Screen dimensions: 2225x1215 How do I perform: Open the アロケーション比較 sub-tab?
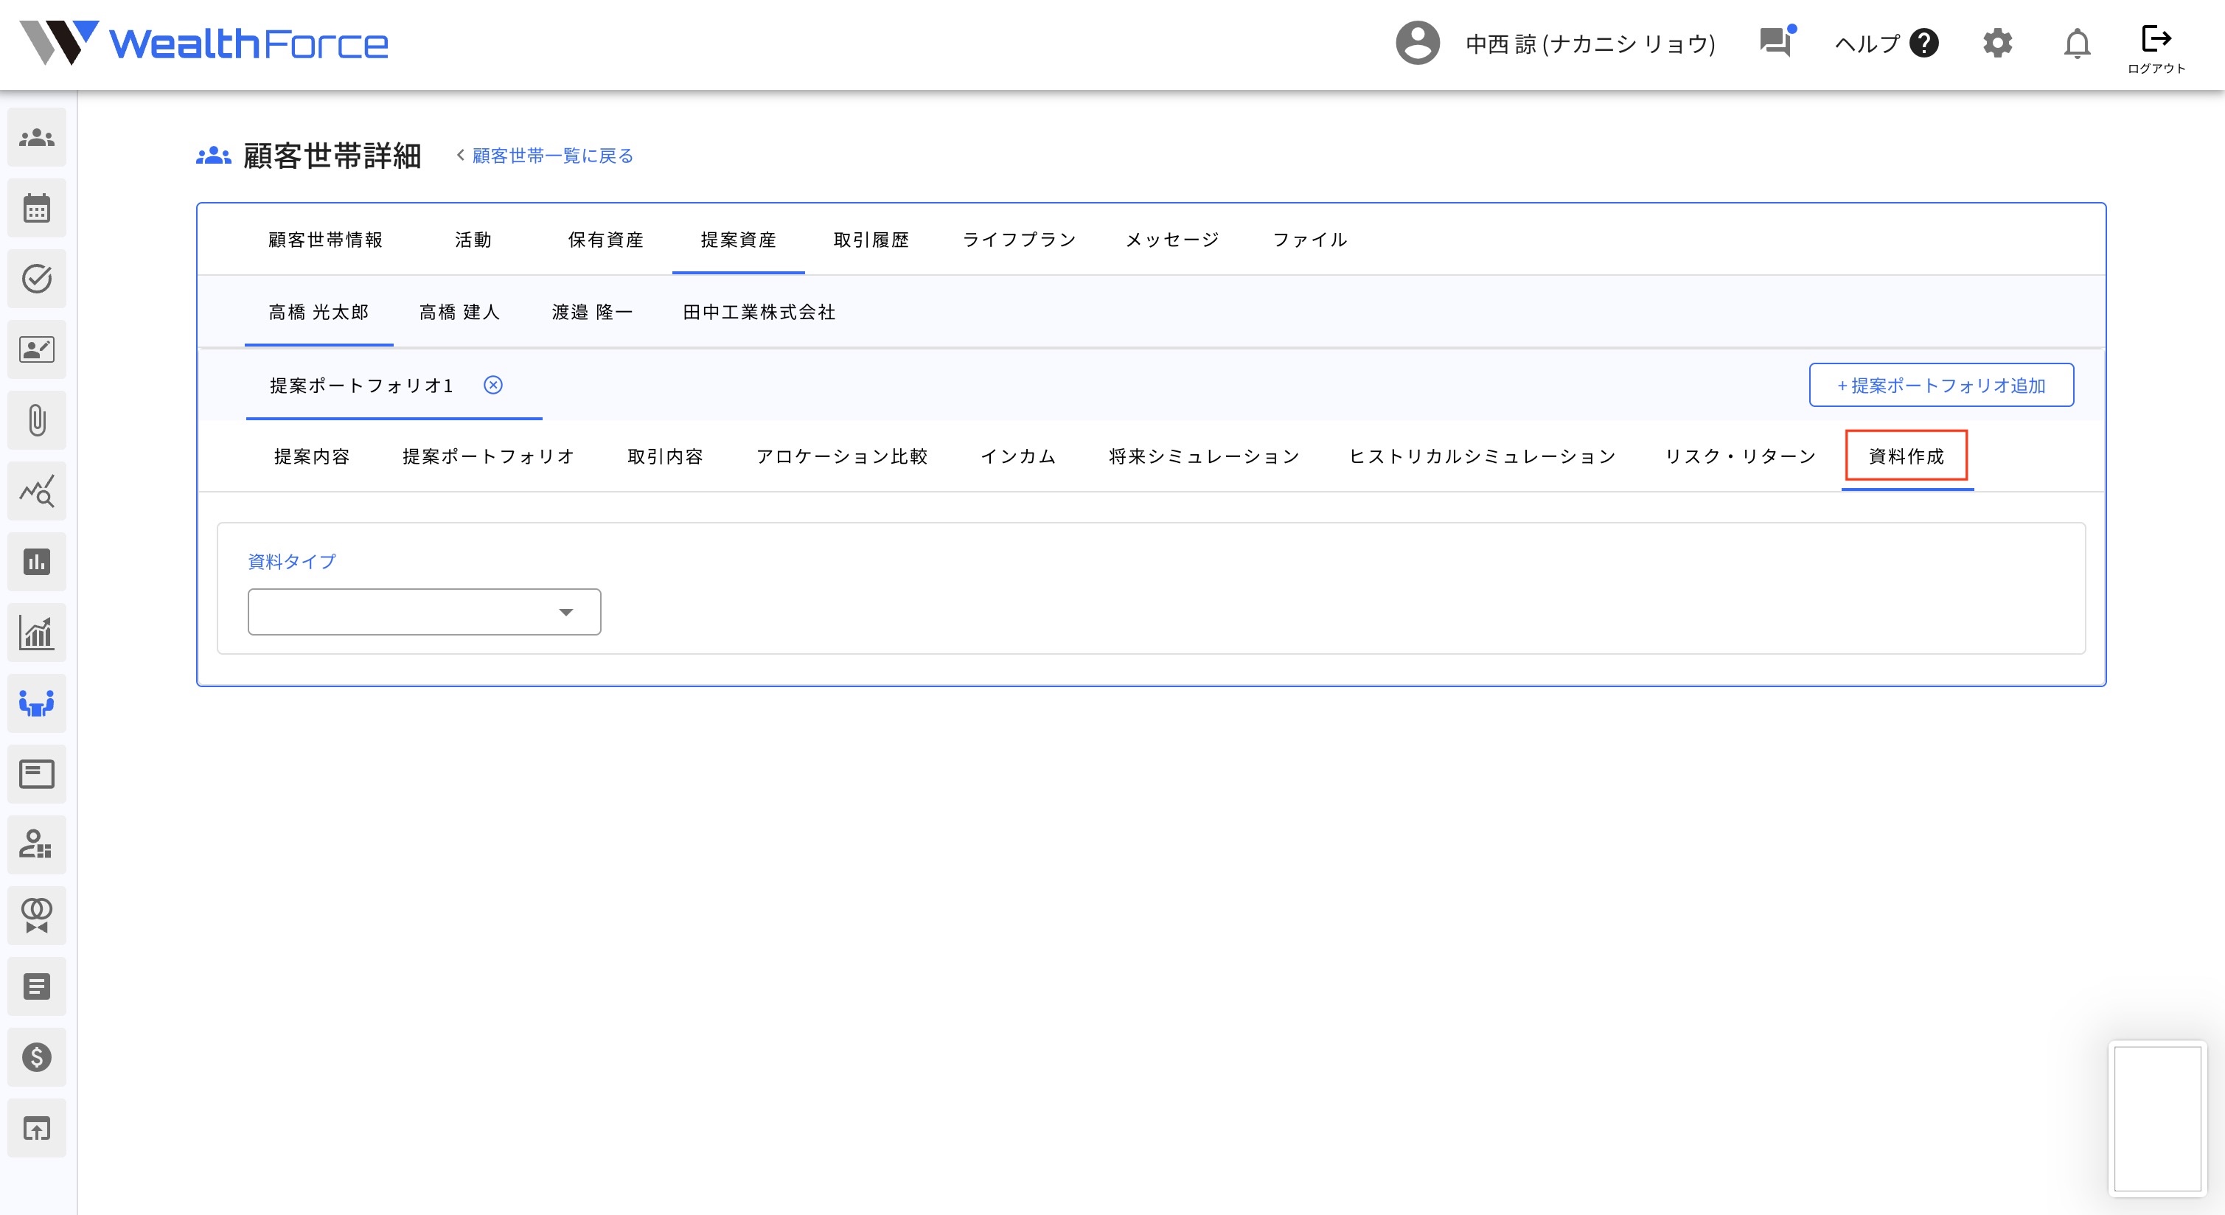842,457
